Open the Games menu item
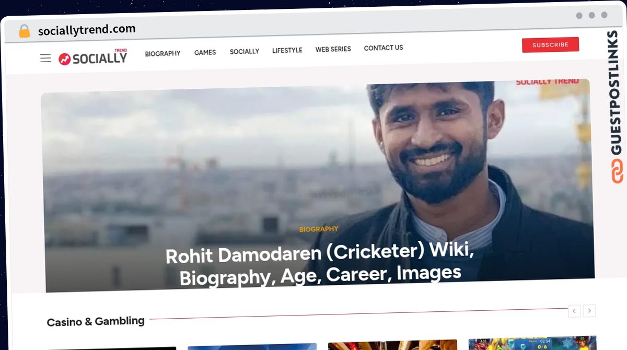This screenshot has height=350, width=627. tap(205, 52)
